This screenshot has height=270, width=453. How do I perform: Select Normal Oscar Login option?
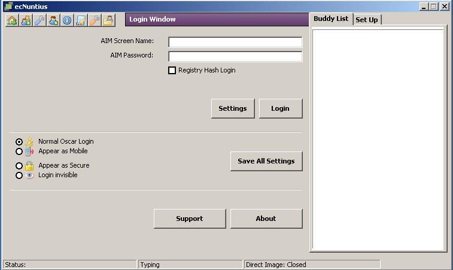click(20, 142)
